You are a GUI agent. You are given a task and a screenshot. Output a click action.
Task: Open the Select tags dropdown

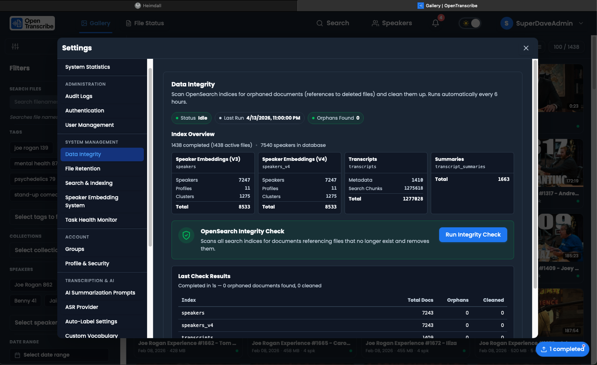pyautogui.click(x=34, y=217)
